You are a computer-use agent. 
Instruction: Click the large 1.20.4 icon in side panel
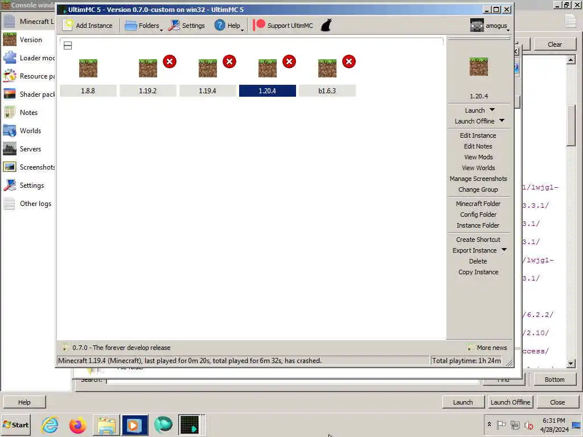[478, 67]
